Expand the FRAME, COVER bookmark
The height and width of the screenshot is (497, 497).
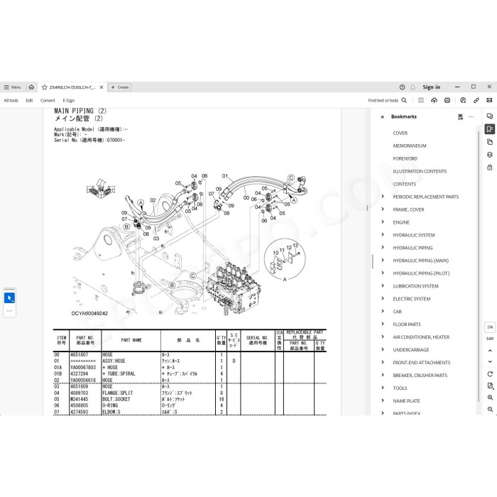[383, 209]
